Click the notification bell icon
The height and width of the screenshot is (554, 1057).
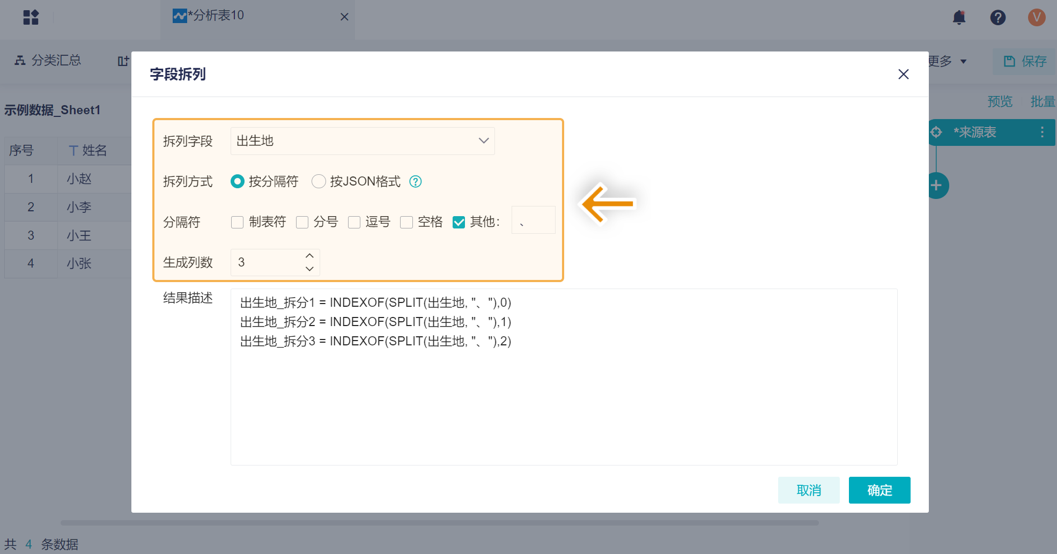[959, 18]
